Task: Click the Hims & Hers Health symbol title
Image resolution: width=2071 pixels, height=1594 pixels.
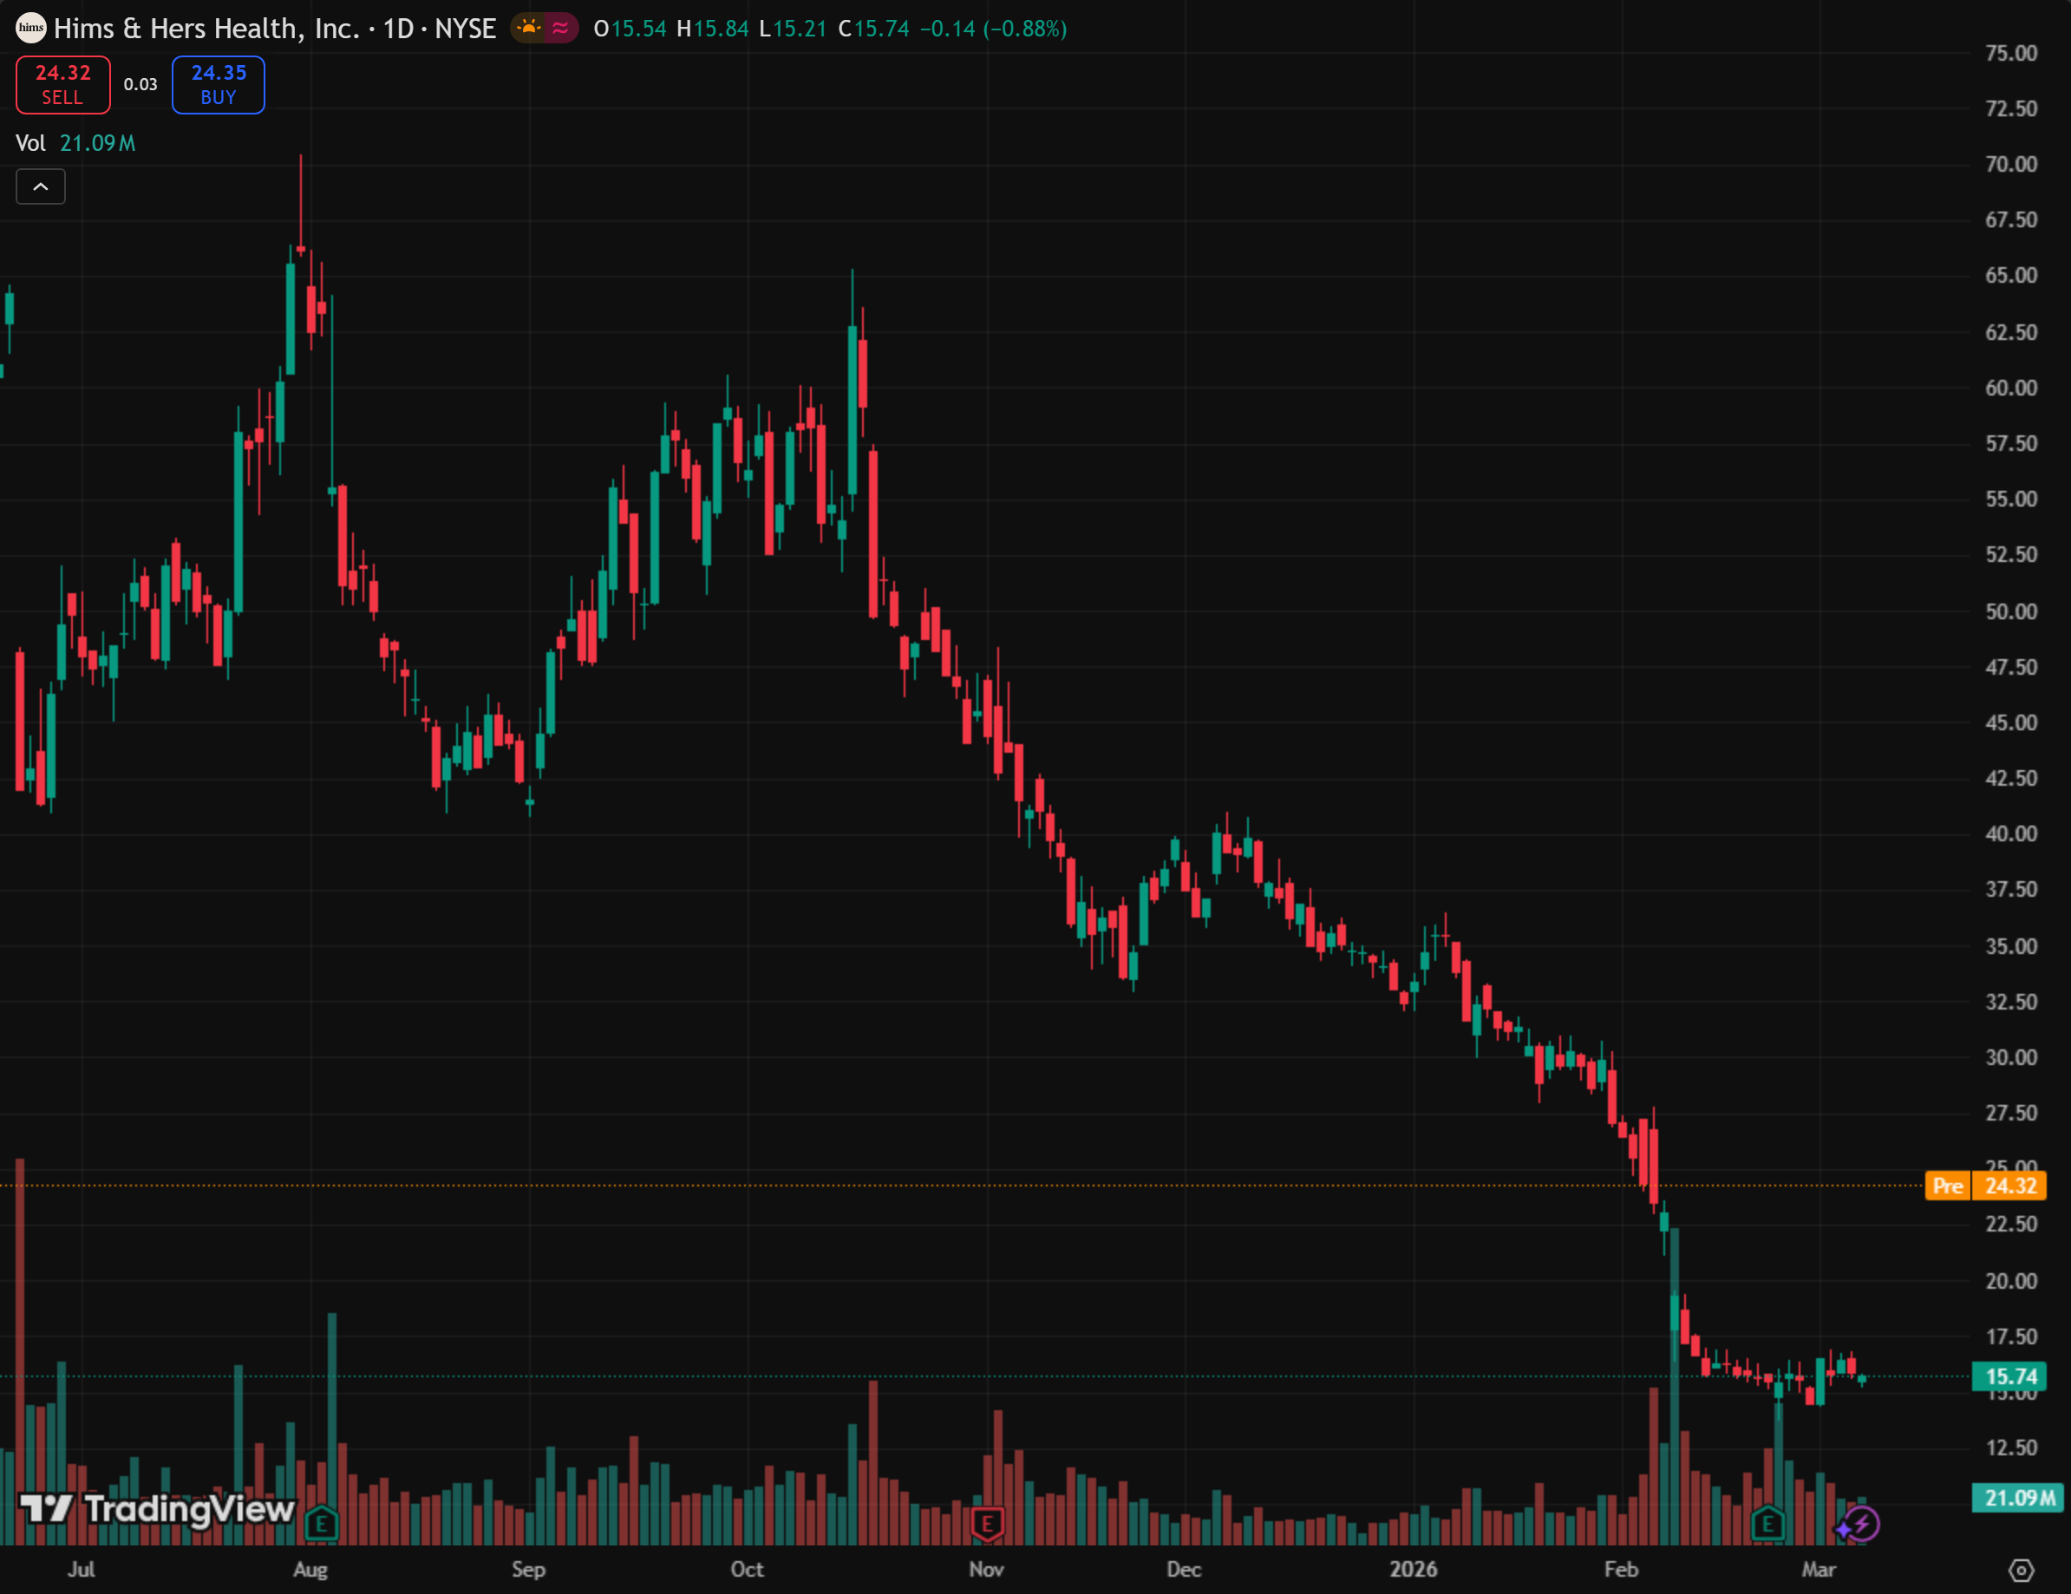Action: 206,29
